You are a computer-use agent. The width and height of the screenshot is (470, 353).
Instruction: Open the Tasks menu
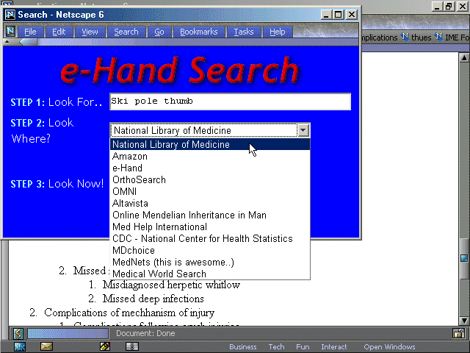click(243, 32)
